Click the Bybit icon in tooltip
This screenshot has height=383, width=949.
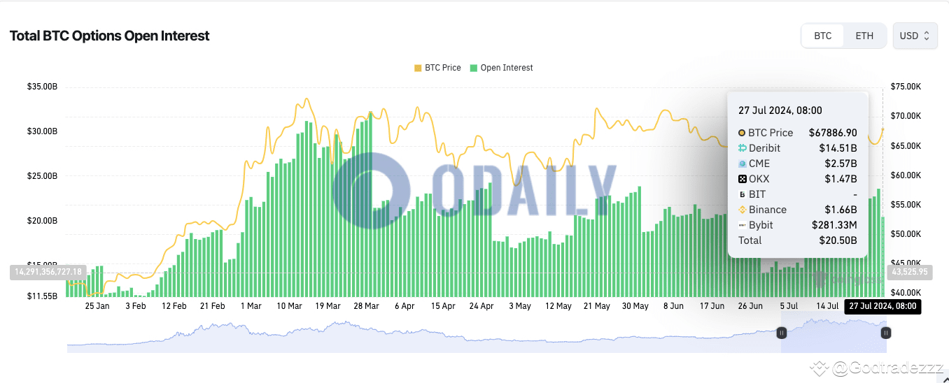point(742,225)
